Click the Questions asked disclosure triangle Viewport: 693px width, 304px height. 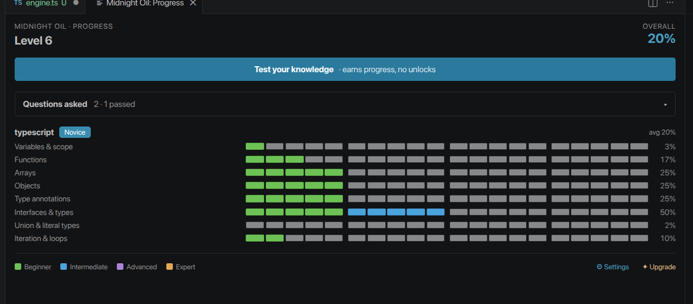[x=665, y=104]
